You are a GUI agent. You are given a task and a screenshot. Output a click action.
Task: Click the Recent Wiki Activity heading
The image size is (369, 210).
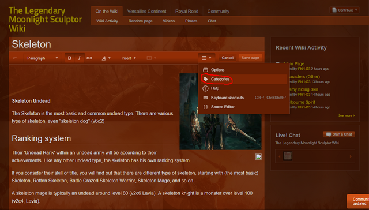click(x=301, y=47)
